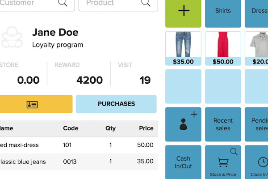Open the Pending sales tile
Viewport: 268px width, 179px height.
[x=256, y=124]
